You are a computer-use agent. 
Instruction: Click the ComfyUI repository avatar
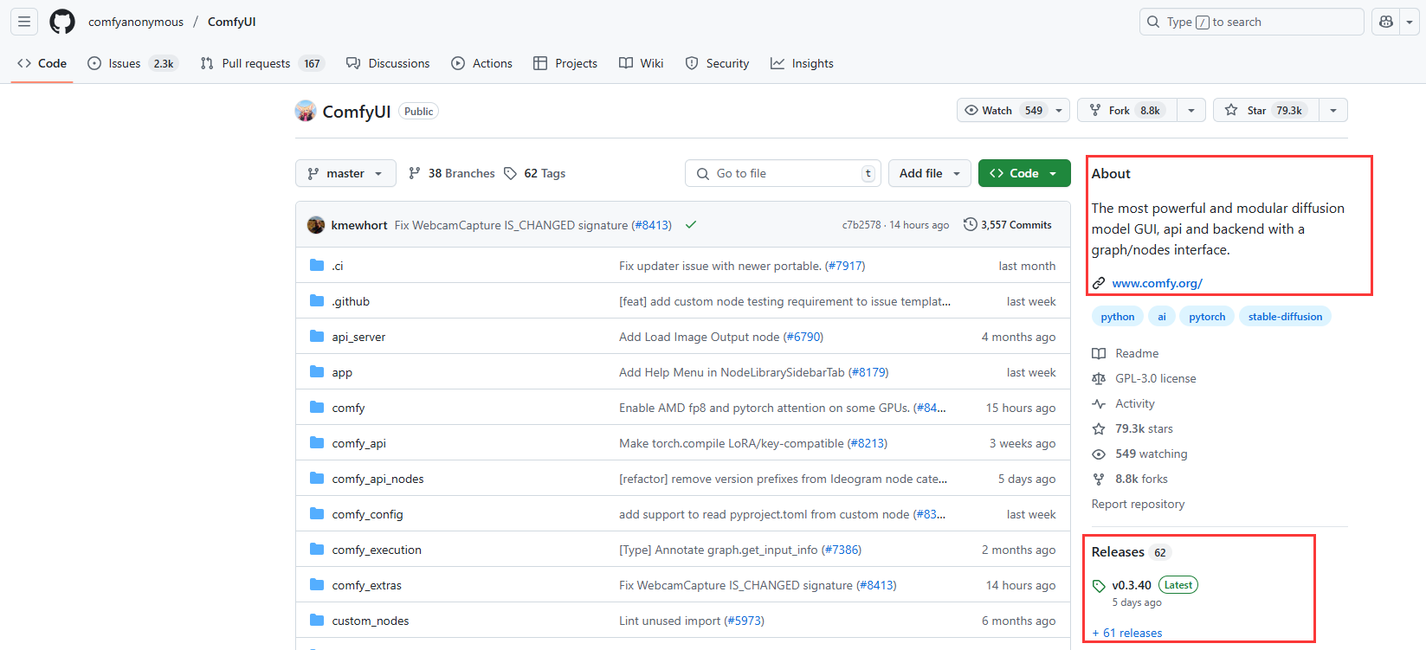pyautogui.click(x=306, y=111)
